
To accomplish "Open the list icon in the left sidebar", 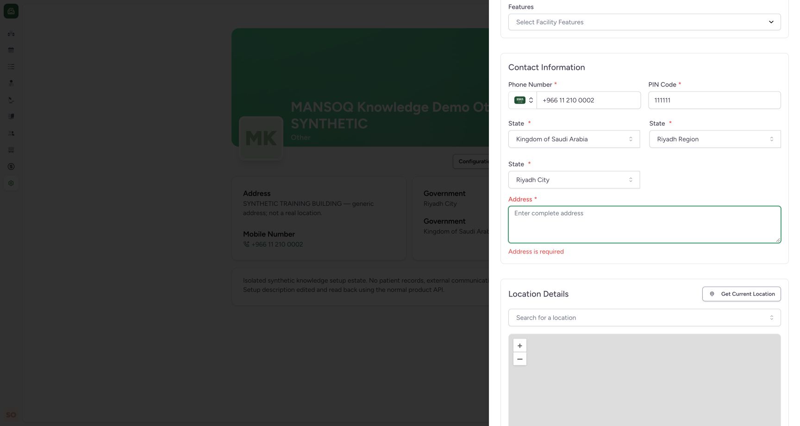I will 11,67.
